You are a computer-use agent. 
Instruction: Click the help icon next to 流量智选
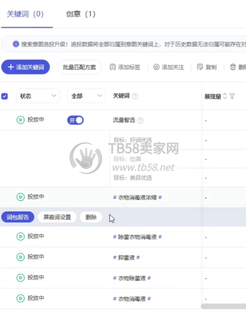coord(140,121)
